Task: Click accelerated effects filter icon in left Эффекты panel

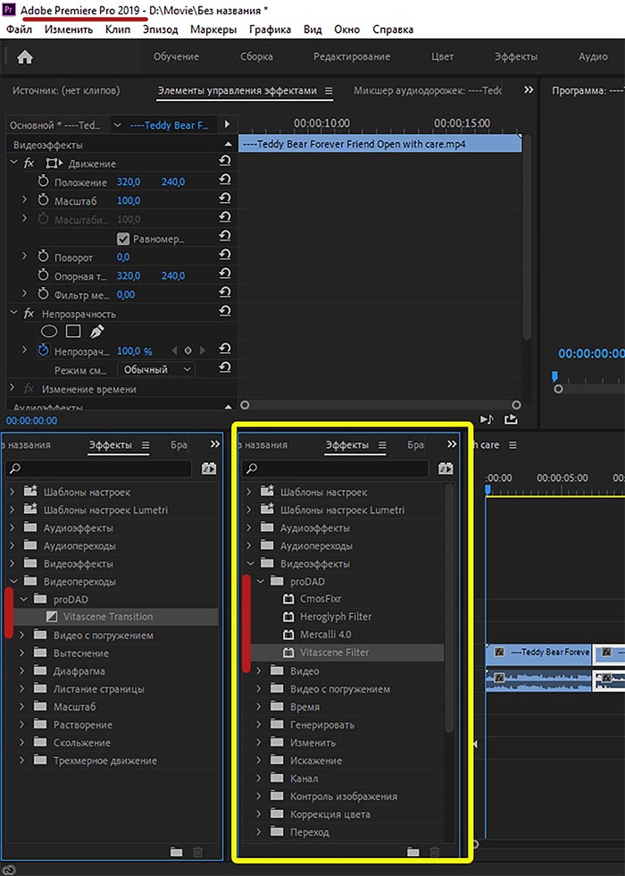Action: pyautogui.click(x=210, y=468)
